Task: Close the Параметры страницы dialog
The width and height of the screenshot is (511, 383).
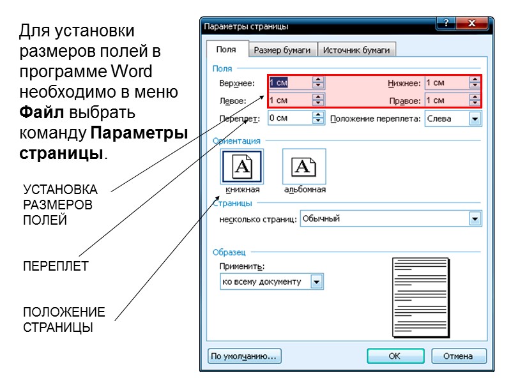Action: 472,24
